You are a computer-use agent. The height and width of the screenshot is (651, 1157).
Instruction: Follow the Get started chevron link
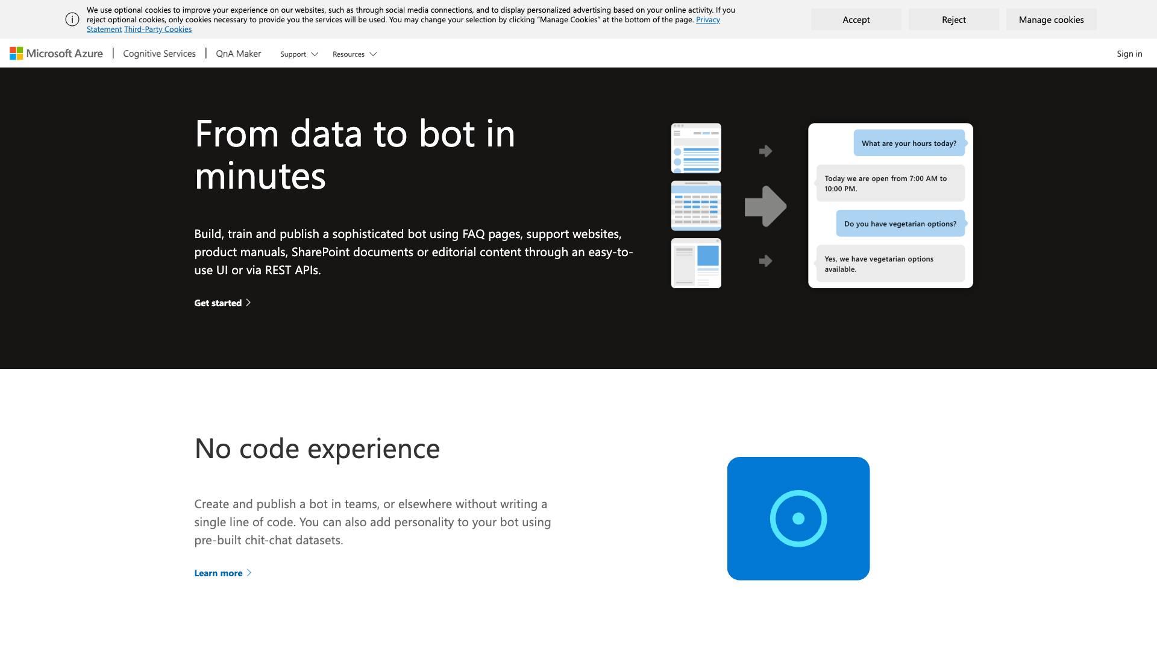[222, 303]
